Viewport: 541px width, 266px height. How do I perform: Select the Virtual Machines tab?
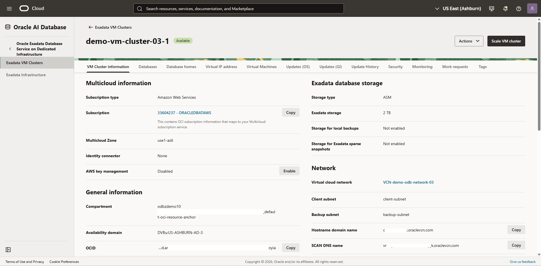(x=262, y=67)
